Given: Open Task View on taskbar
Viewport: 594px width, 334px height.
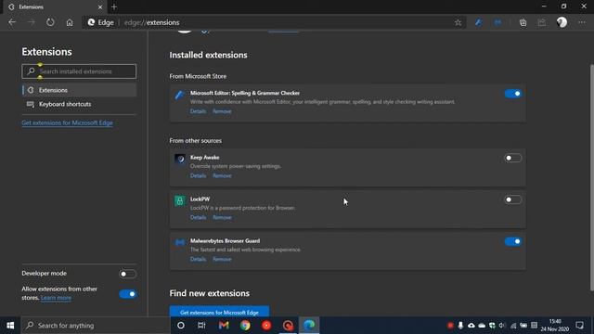Looking at the screenshot, I should pos(201,326).
